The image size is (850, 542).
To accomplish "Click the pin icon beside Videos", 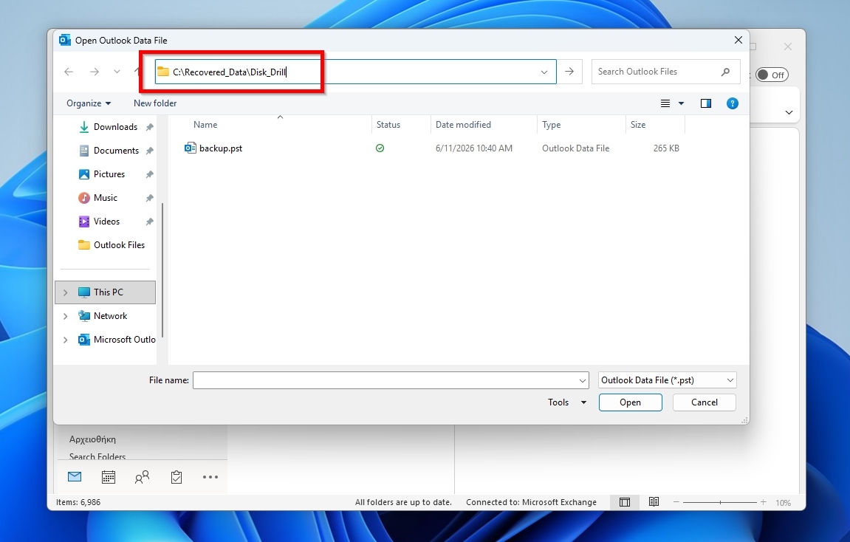I will (150, 222).
